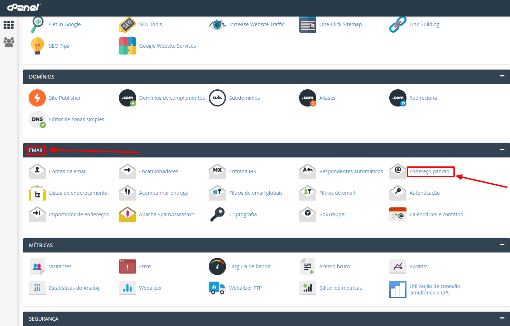This screenshot has height=326, width=510.
Task: Open the Contas de email link
Action: pyautogui.click(x=68, y=171)
